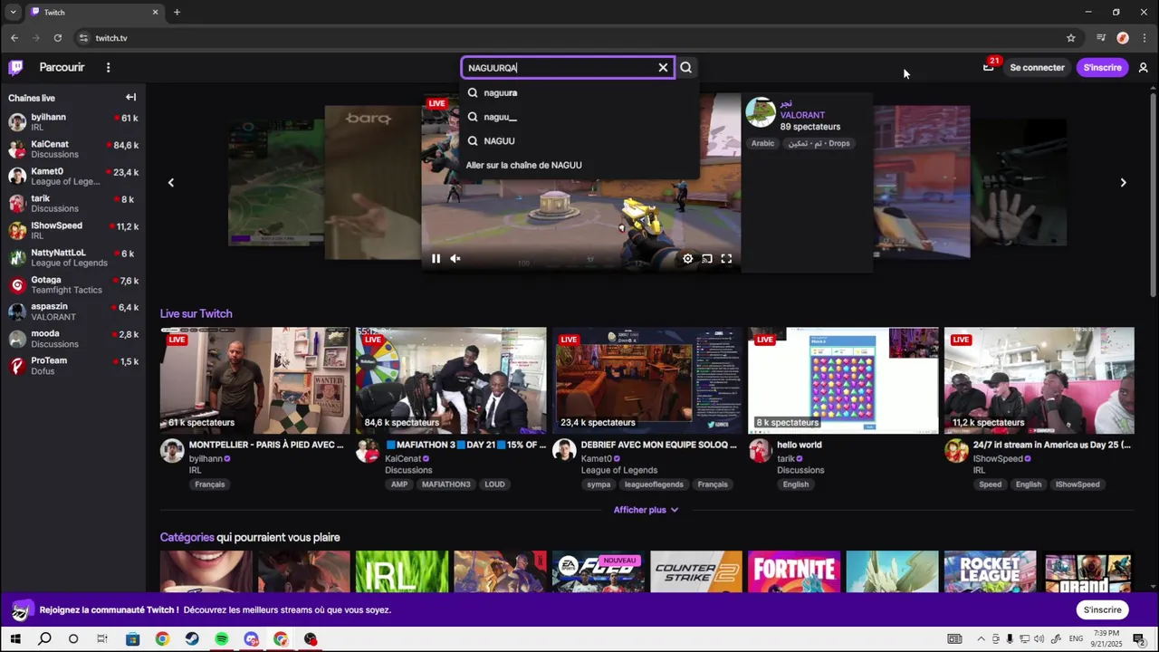Open aspaszin channel in sidebar
This screenshot has height=652, width=1159.
(x=73, y=312)
